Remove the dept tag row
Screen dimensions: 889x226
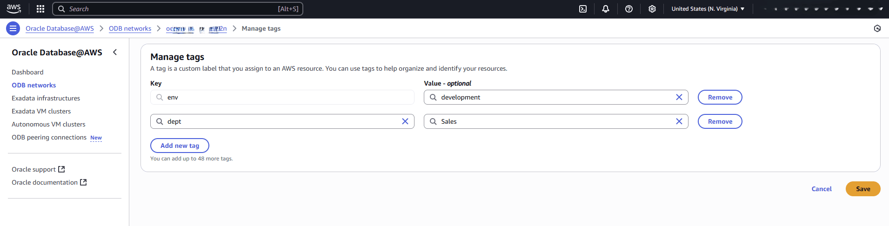(720, 121)
